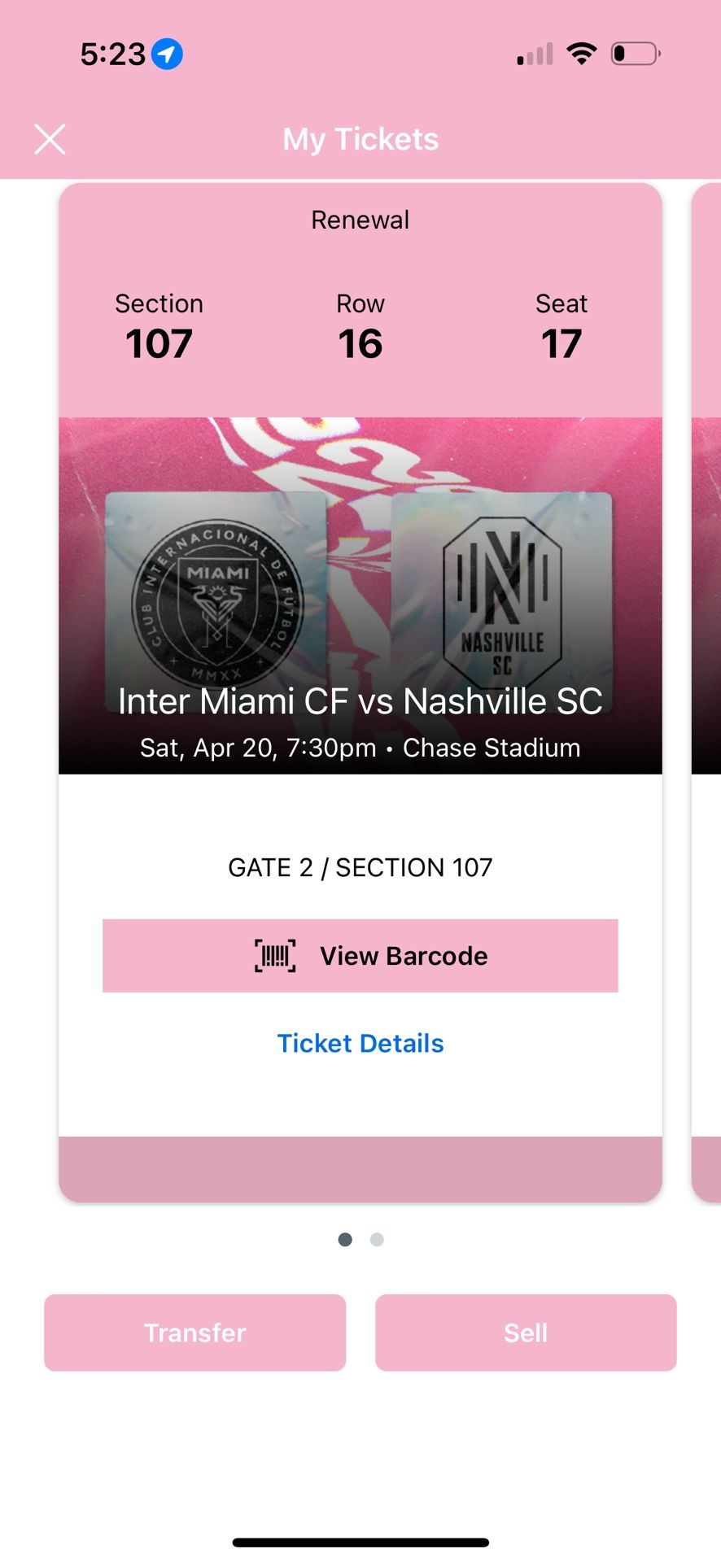Tap the Inter Miami CF vs Nashville SC title
Image resolution: width=721 pixels, height=1562 pixels.
pyautogui.click(x=360, y=701)
